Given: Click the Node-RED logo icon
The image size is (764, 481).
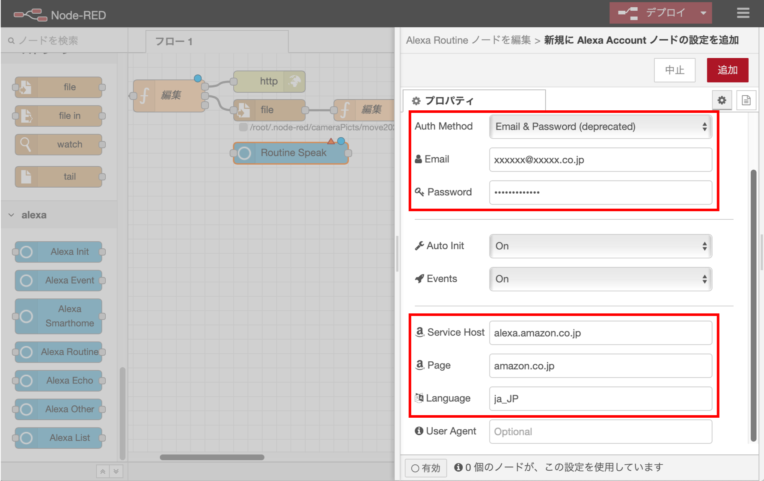Looking at the screenshot, I should pyautogui.click(x=30, y=15).
